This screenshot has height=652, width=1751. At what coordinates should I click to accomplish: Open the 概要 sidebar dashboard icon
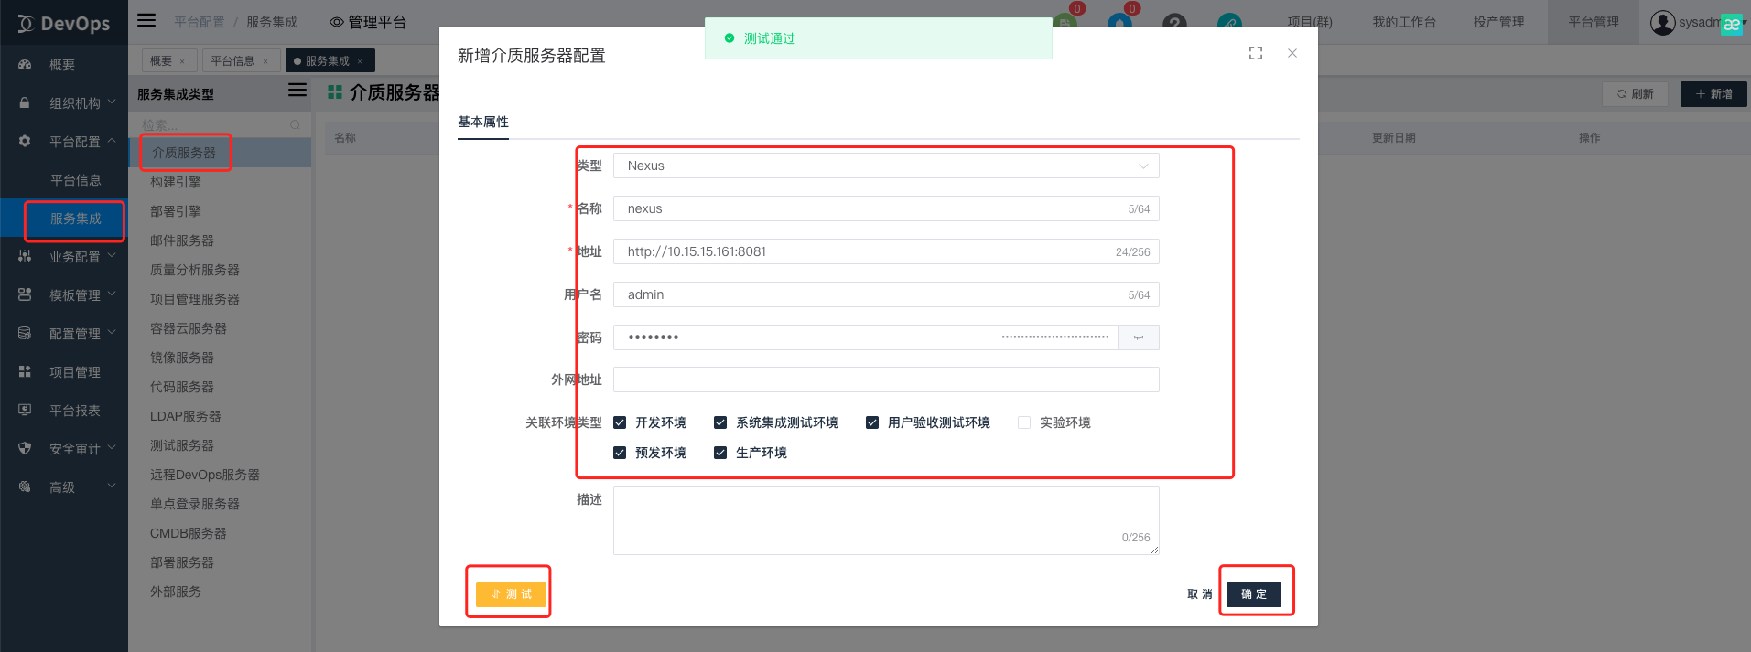coord(25,65)
